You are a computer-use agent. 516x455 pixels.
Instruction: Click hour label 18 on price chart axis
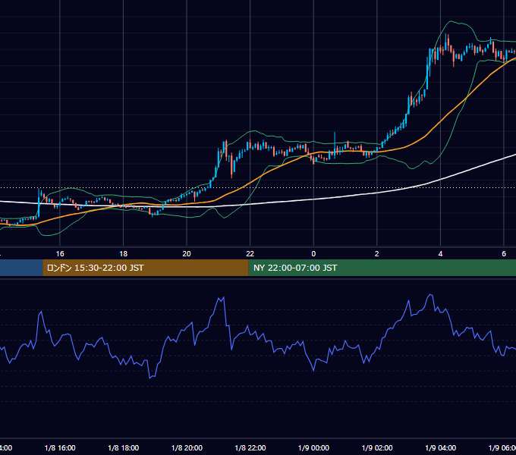(124, 254)
